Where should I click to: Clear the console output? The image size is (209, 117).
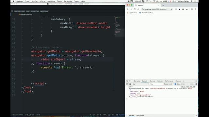pos(130,84)
